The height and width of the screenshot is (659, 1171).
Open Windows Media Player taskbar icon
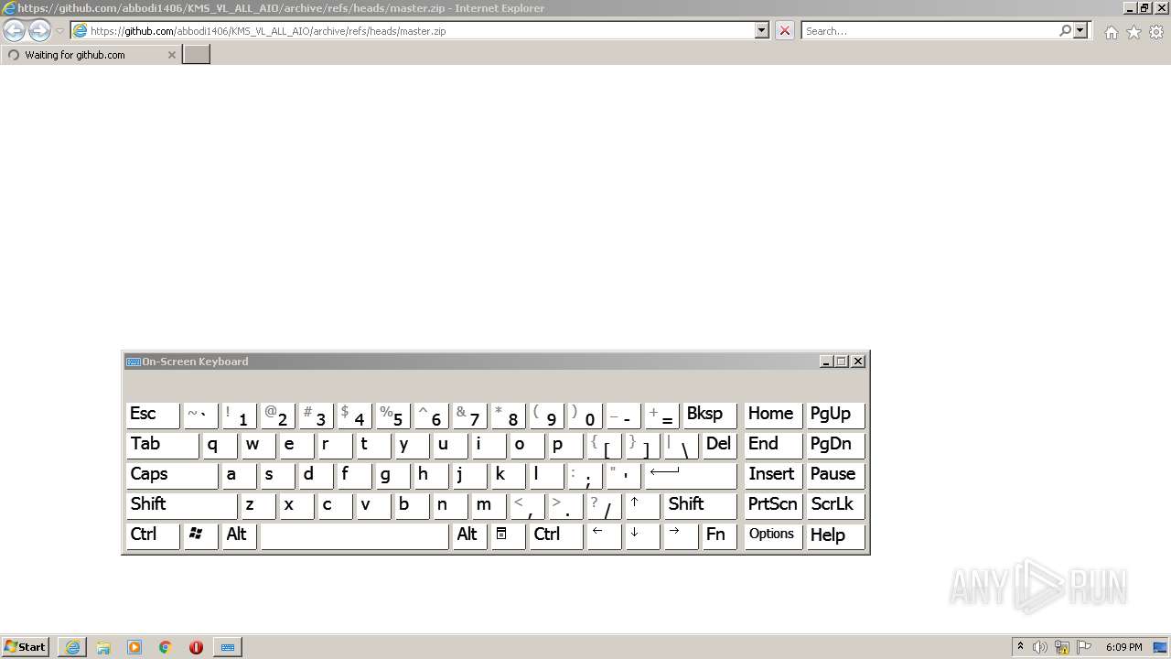point(134,647)
